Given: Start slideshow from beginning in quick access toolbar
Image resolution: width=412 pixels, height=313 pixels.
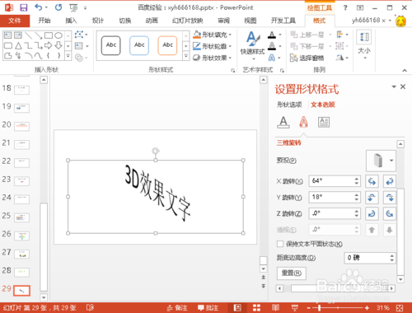Looking at the screenshot, I should click(x=73, y=7).
